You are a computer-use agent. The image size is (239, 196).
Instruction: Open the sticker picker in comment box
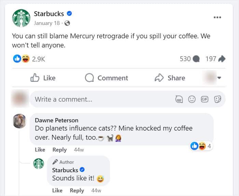[x=217, y=99]
